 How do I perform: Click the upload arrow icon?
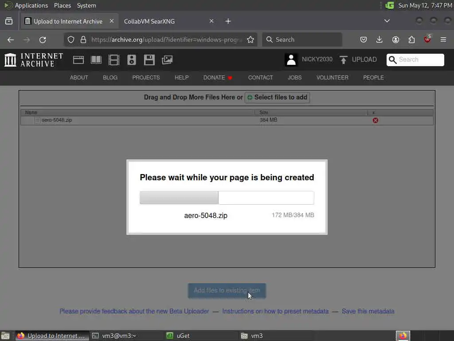pos(344,60)
